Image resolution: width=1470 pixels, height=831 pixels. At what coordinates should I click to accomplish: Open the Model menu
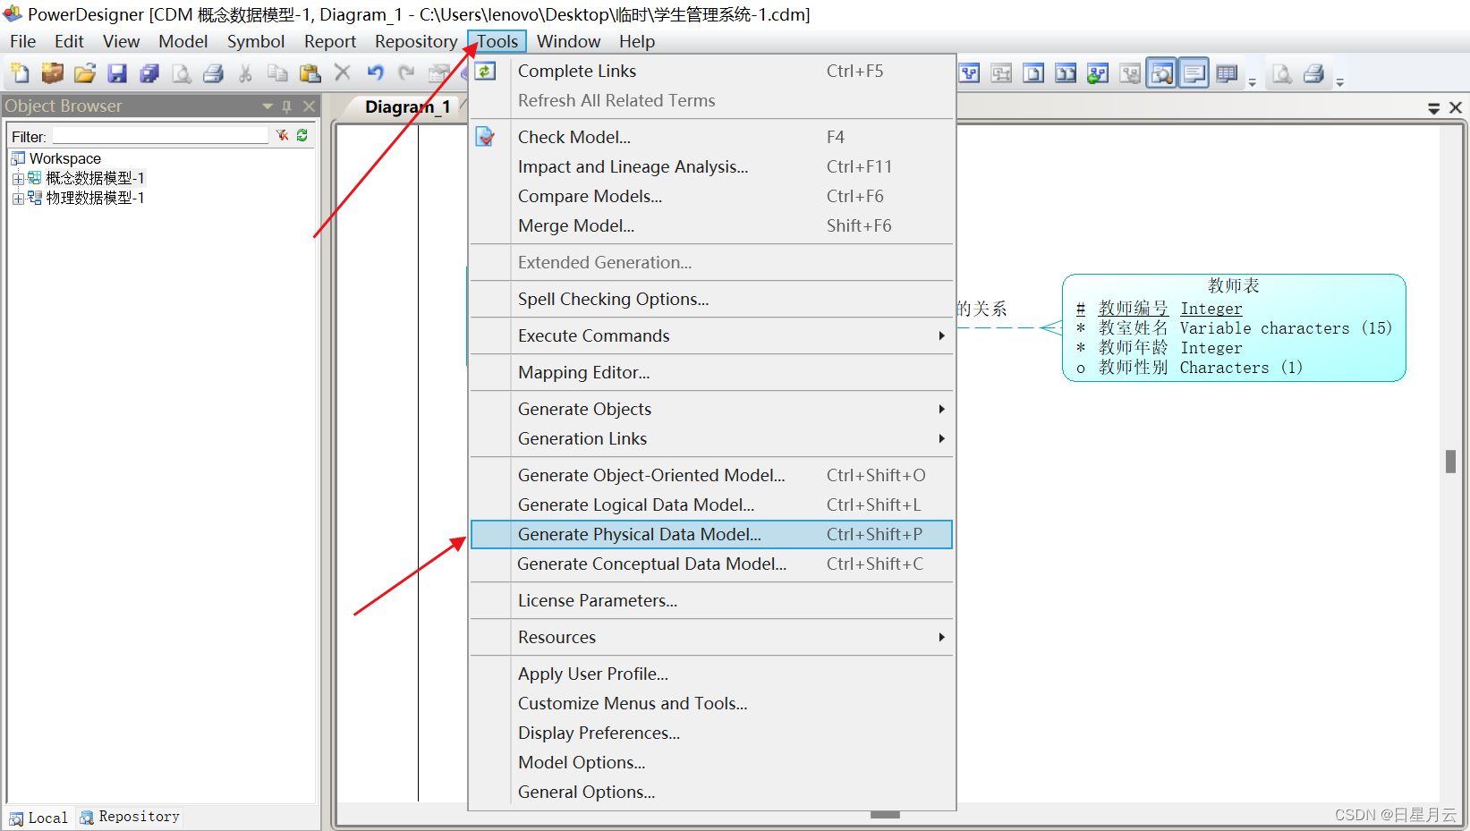[x=183, y=41]
